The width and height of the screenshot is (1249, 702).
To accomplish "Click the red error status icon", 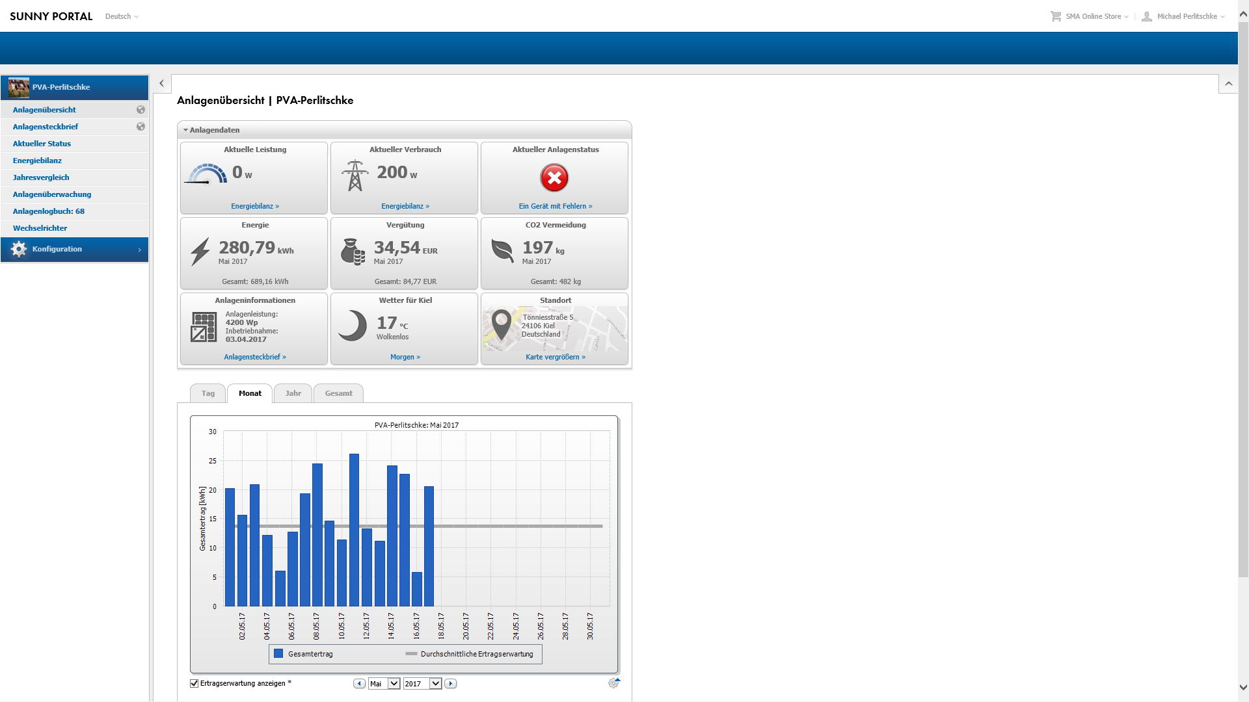I will 554,177.
